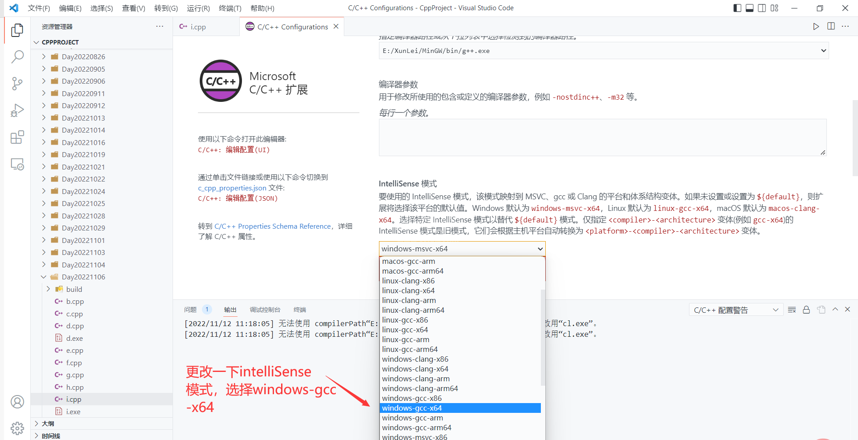Screen dimensions: 858x440
Task: Select windows-clang-x64 in the list
Action: [461, 369]
